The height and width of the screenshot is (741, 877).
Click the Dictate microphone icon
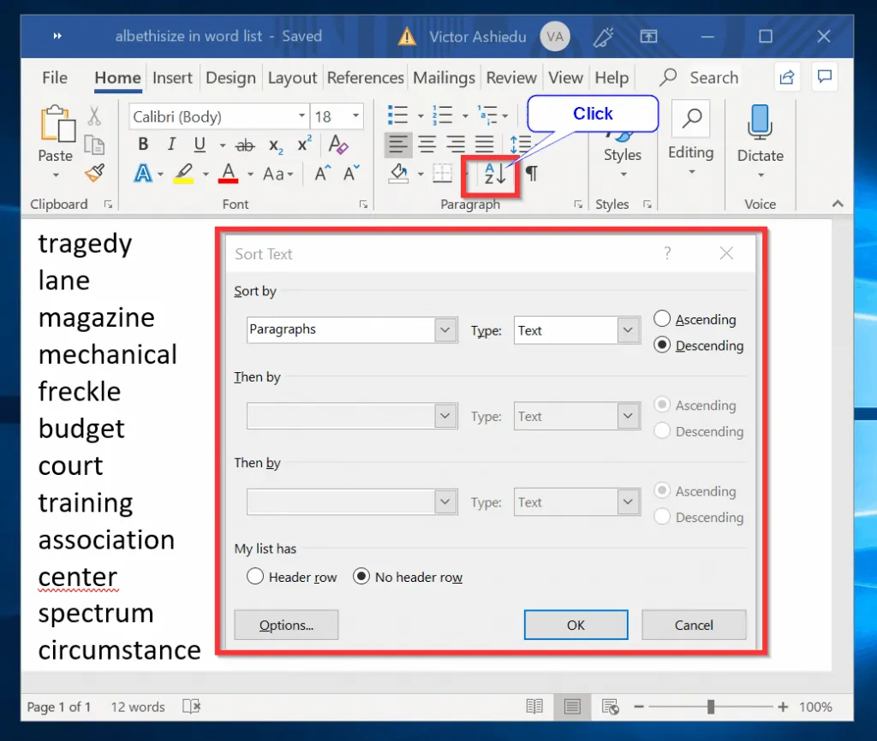click(x=760, y=122)
